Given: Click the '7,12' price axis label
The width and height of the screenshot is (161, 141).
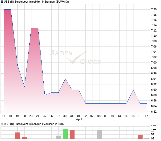Looking at the screenshot, I should pos(154,30).
